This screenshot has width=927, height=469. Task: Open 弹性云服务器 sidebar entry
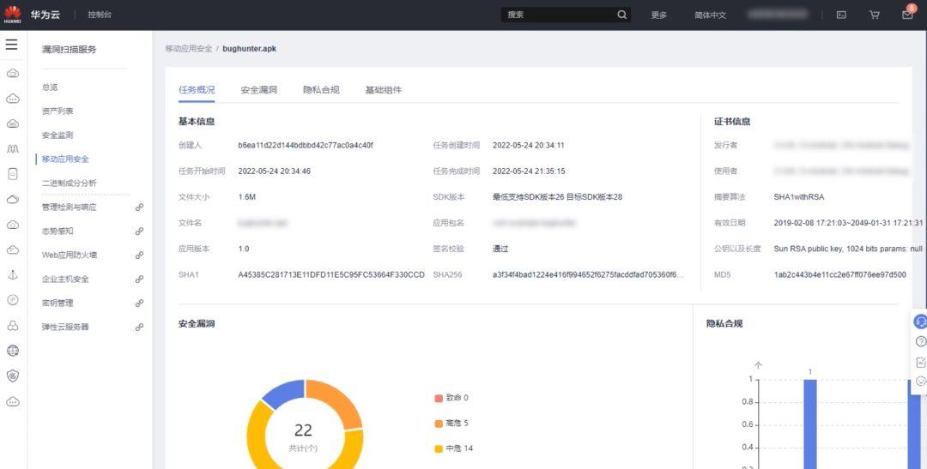click(65, 328)
